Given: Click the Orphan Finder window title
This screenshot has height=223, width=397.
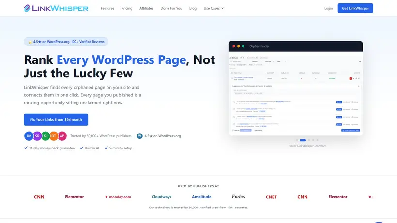Looking at the screenshot, I should [260, 46].
